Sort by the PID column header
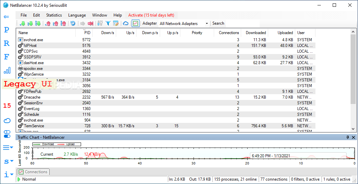Screen dimensions: 358x184 [x=84, y=33]
